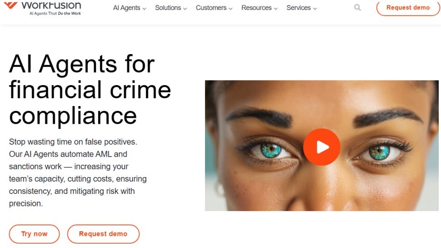Click the AI Agents That Do the Work tagline
Image resolution: width=441 pixels, height=248 pixels.
[55, 14]
